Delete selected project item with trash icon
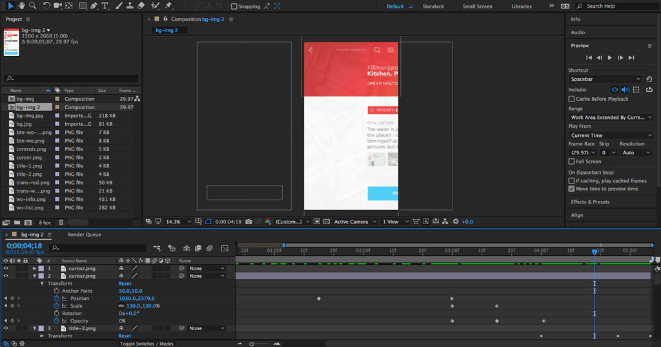661x347 pixels. pos(61,222)
